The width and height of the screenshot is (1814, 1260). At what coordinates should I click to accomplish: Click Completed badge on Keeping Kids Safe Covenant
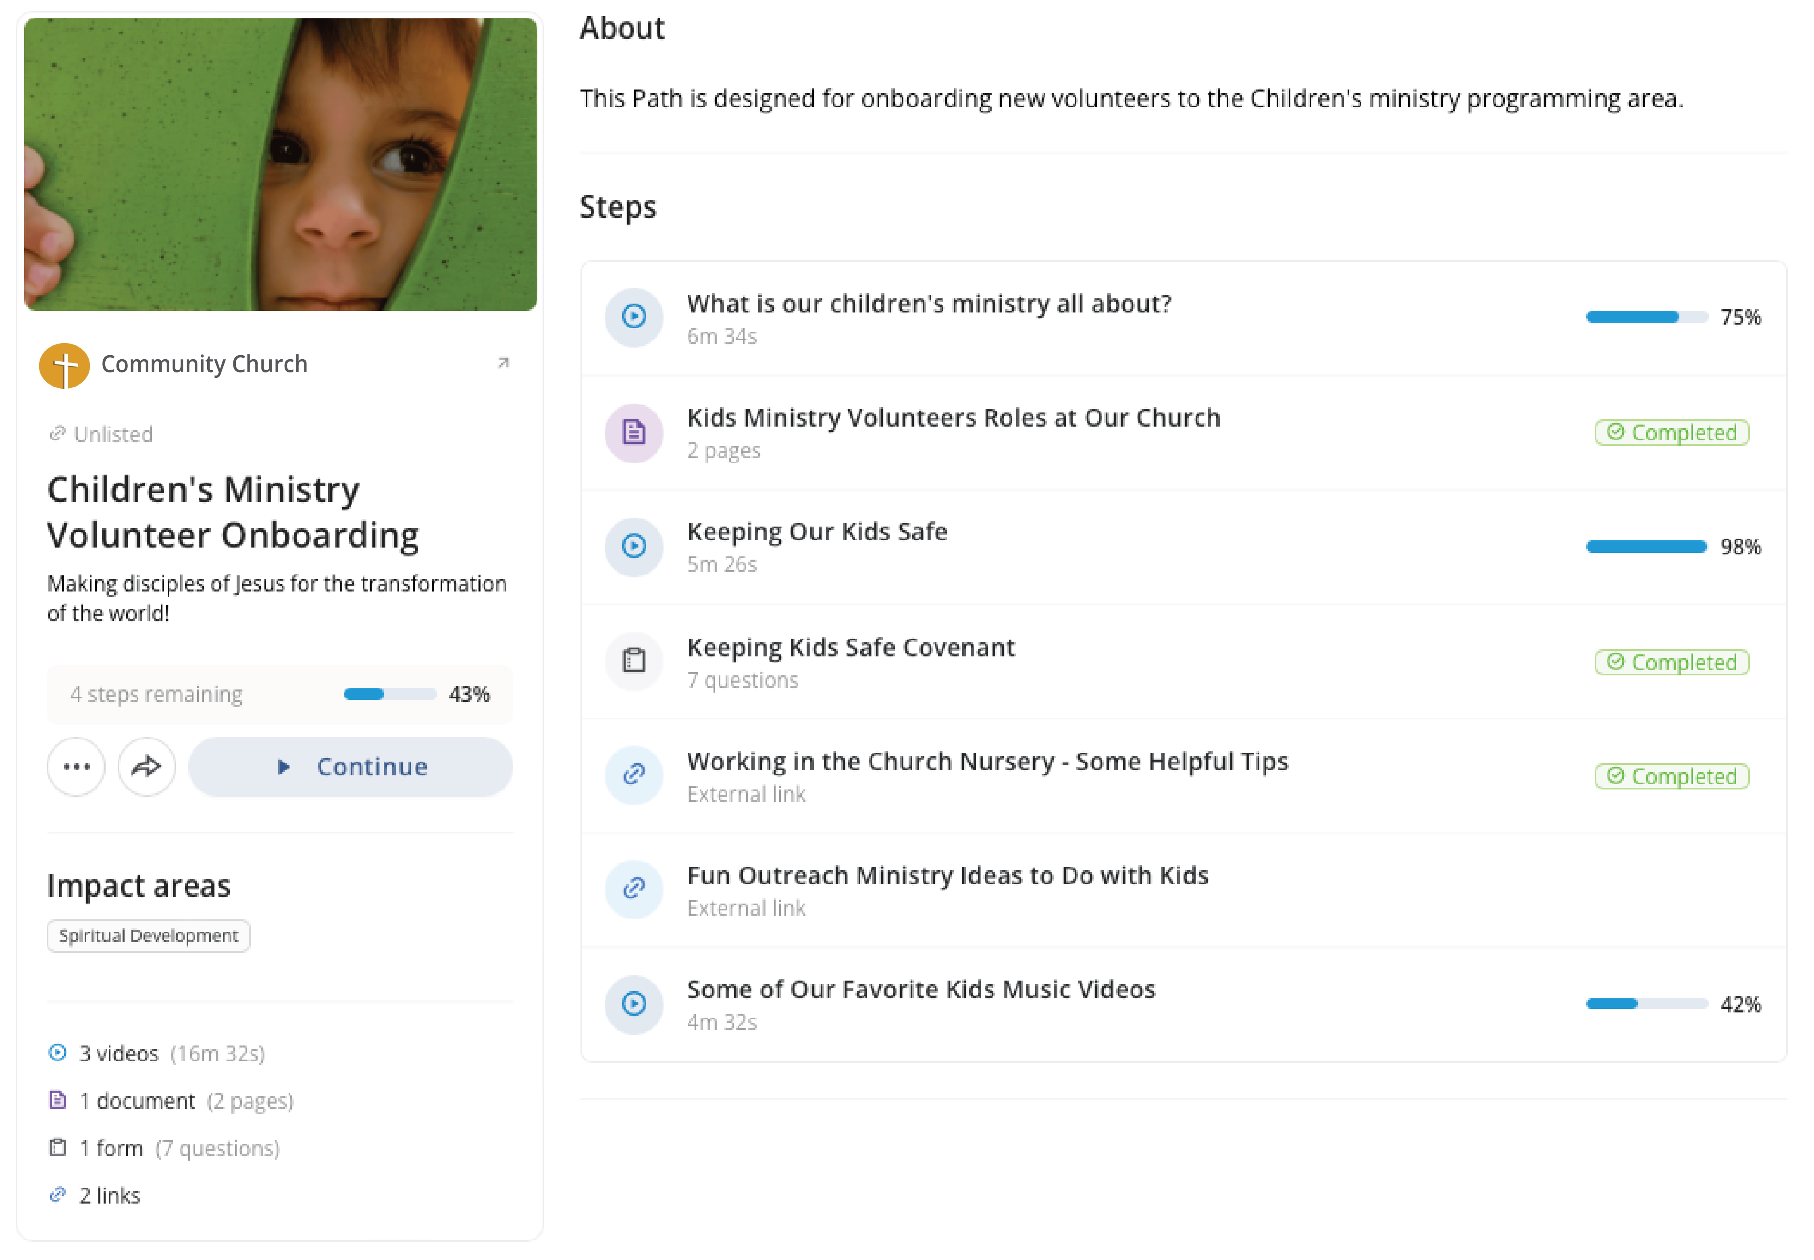tap(1671, 662)
